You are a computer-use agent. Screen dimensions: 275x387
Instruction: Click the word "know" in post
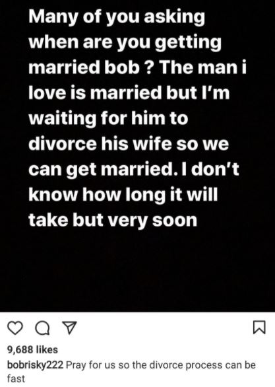click(x=53, y=194)
